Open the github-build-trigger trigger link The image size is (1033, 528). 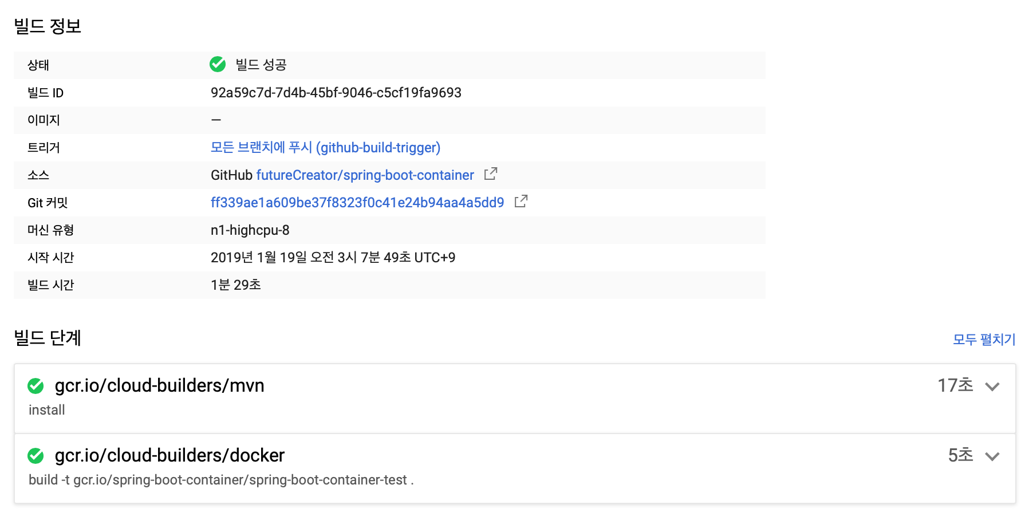click(325, 148)
